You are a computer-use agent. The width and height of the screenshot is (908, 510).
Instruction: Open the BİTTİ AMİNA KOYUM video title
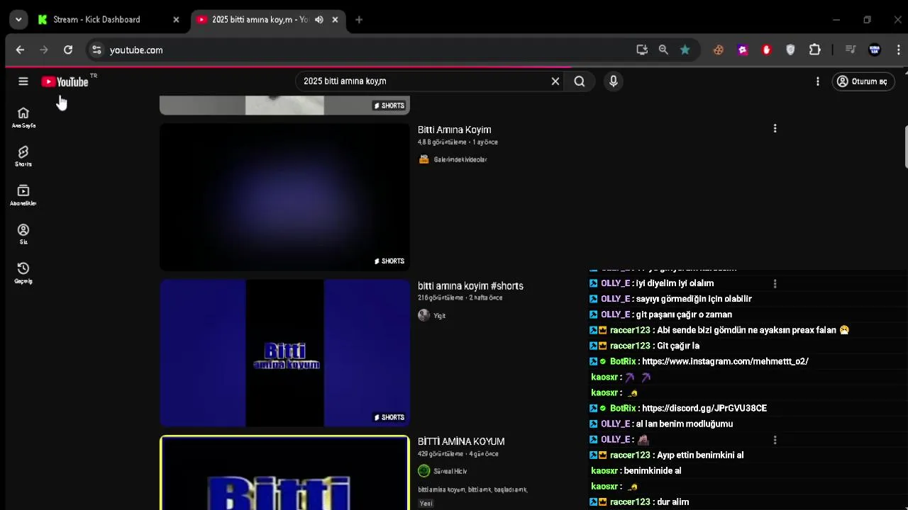461,441
